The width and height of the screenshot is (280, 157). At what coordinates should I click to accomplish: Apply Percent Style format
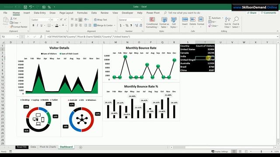pos(127,25)
